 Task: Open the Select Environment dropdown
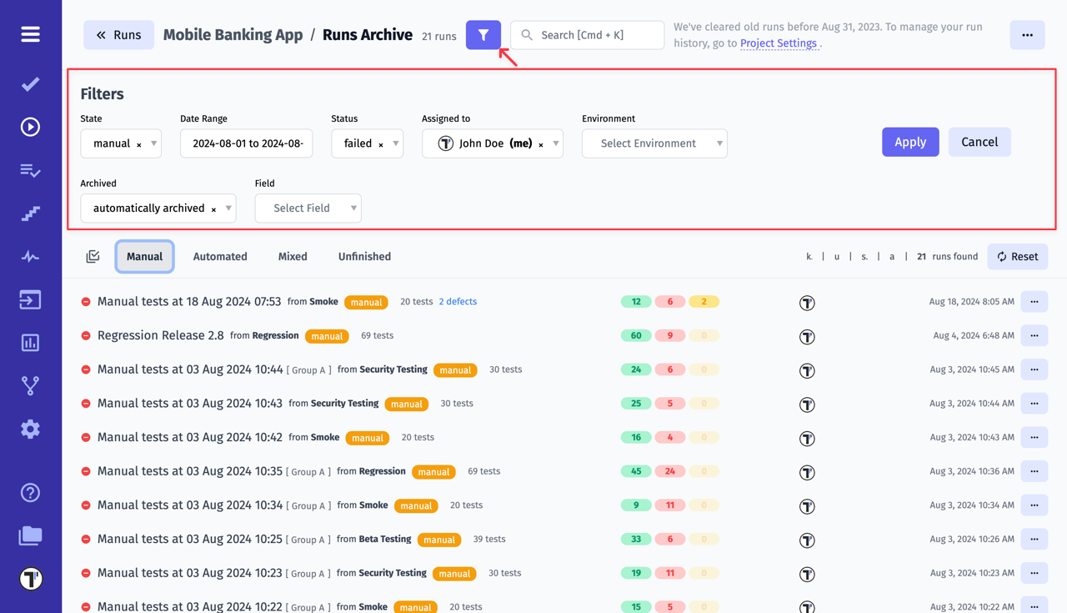click(x=654, y=143)
